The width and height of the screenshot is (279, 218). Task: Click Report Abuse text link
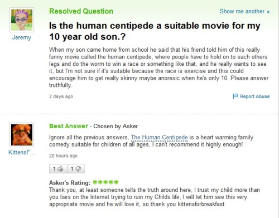click(254, 96)
